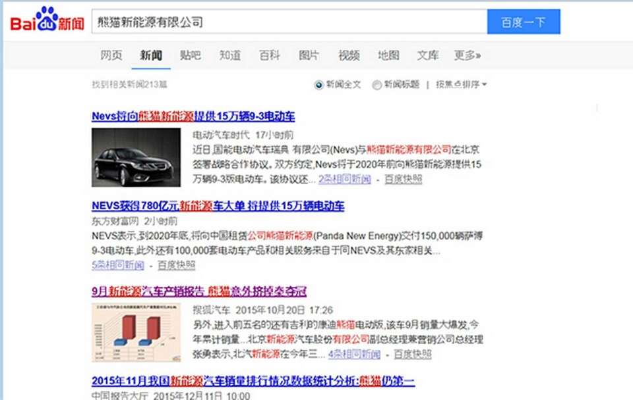
Task: Click the search box containing 熊猫新能源有限公司
Action: pyautogui.click(x=289, y=22)
